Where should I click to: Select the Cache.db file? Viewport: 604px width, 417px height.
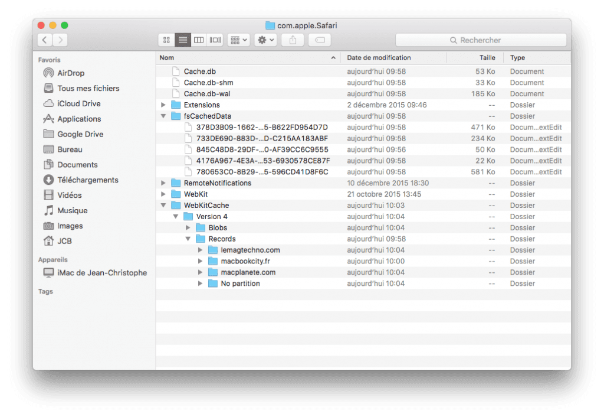coord(363,71)
